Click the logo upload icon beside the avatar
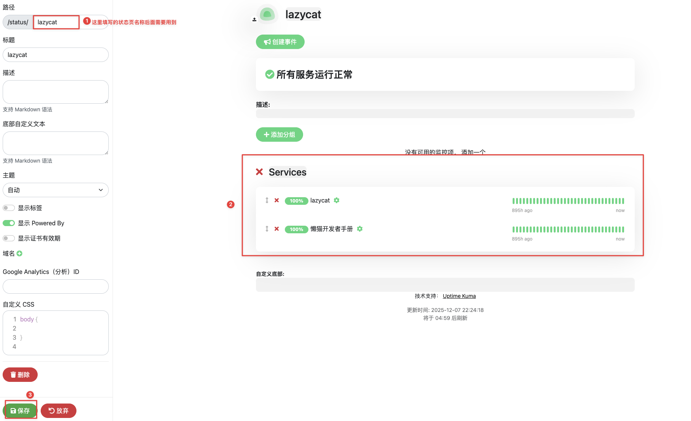The height and width of the screenshot is (421, 691). click(x=254, y=19)
